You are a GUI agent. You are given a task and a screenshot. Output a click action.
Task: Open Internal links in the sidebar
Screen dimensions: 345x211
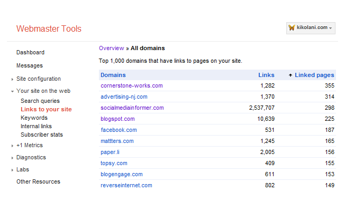click(x=36, y=126)
